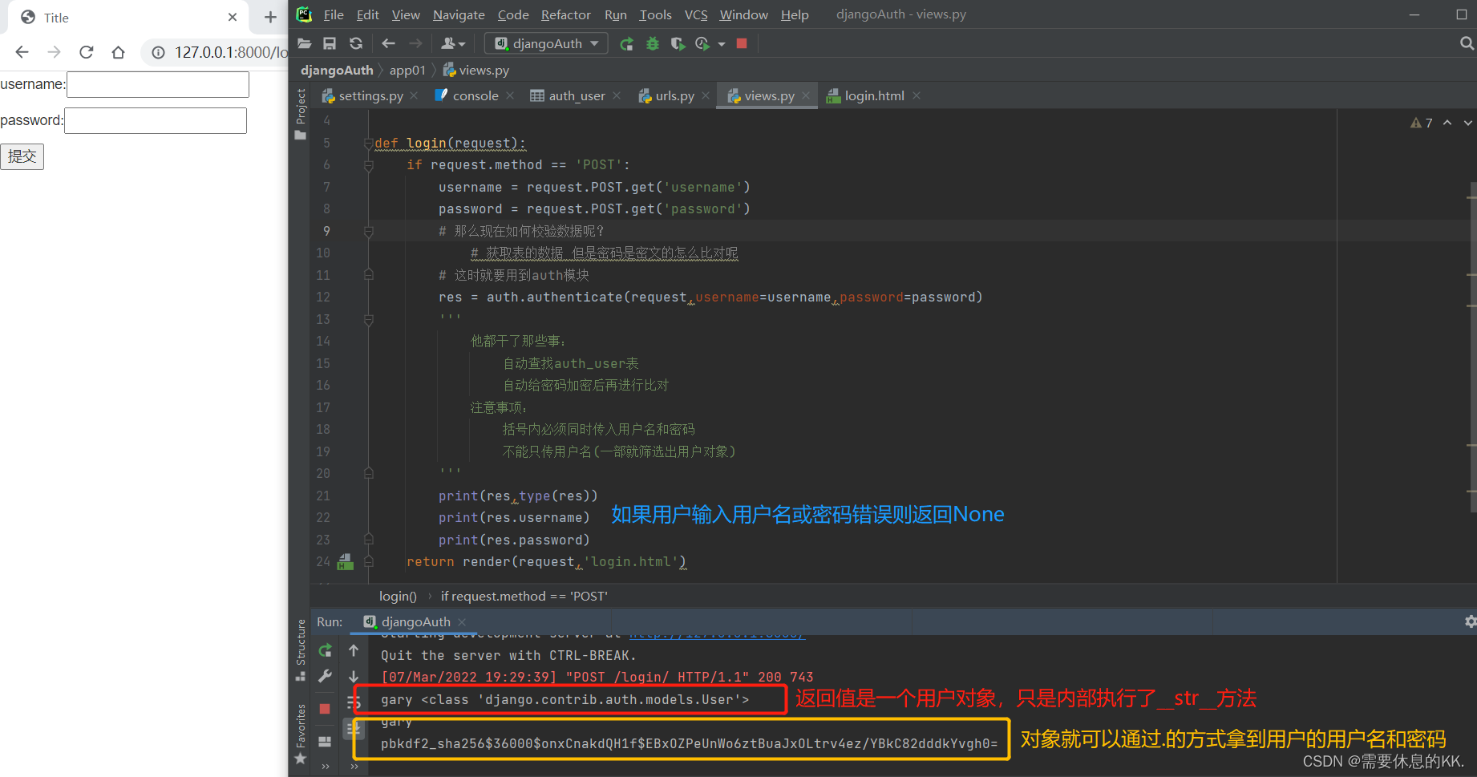Click the 提交 submit button
Viewport: 1477px width, 777px height.
pos(22,156)
